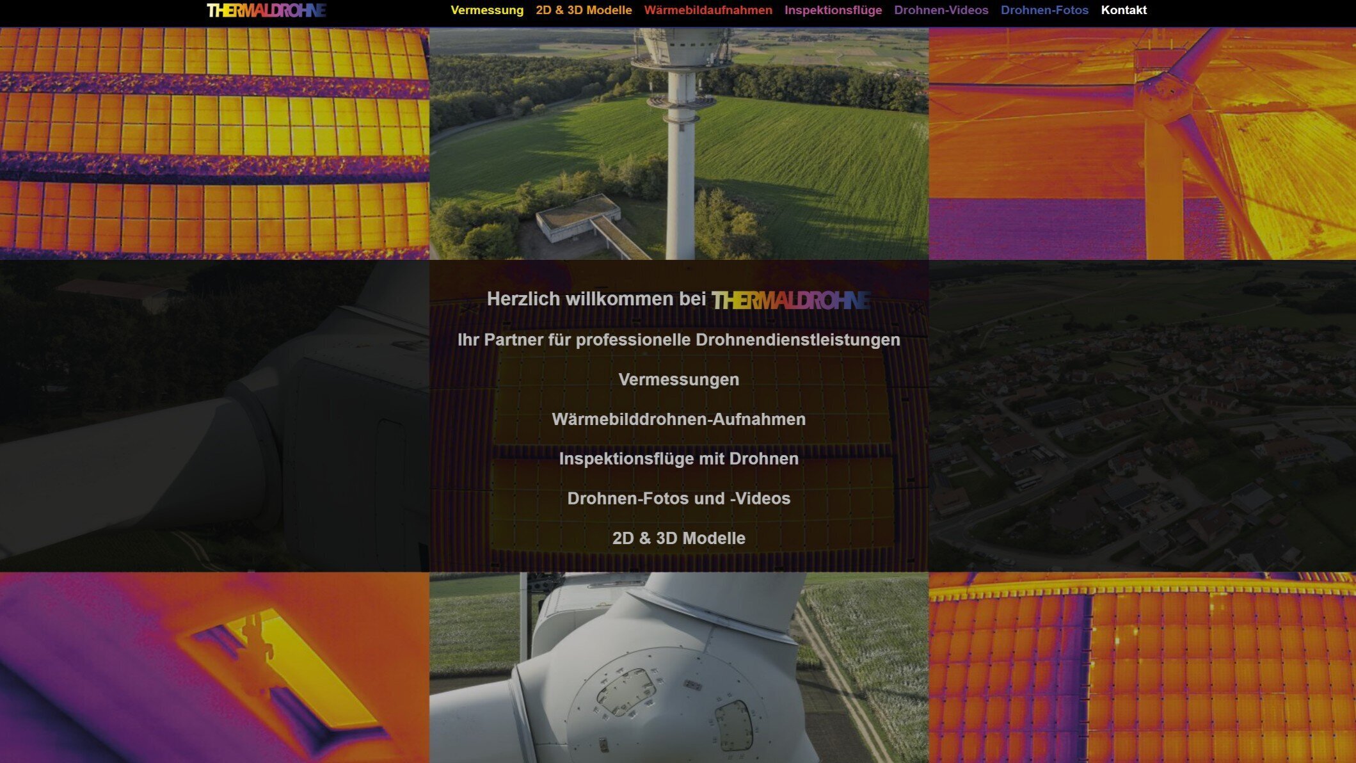This screenshot has width=1356, height=763.
Task: Open the Kontakt page
Action: pos(1124,10)
